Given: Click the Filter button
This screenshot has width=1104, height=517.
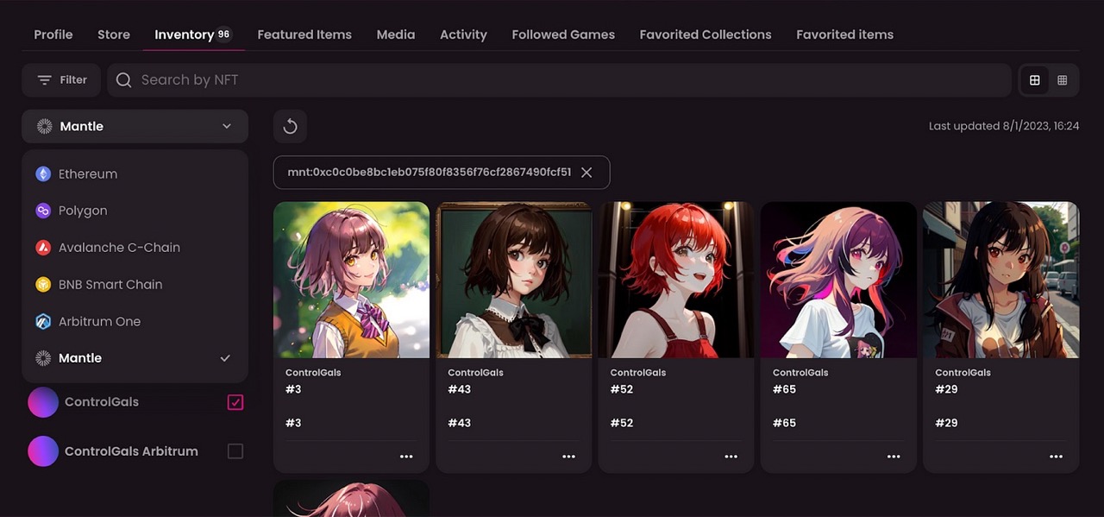Looking at the screenshot, I should [x=61, y=80].
